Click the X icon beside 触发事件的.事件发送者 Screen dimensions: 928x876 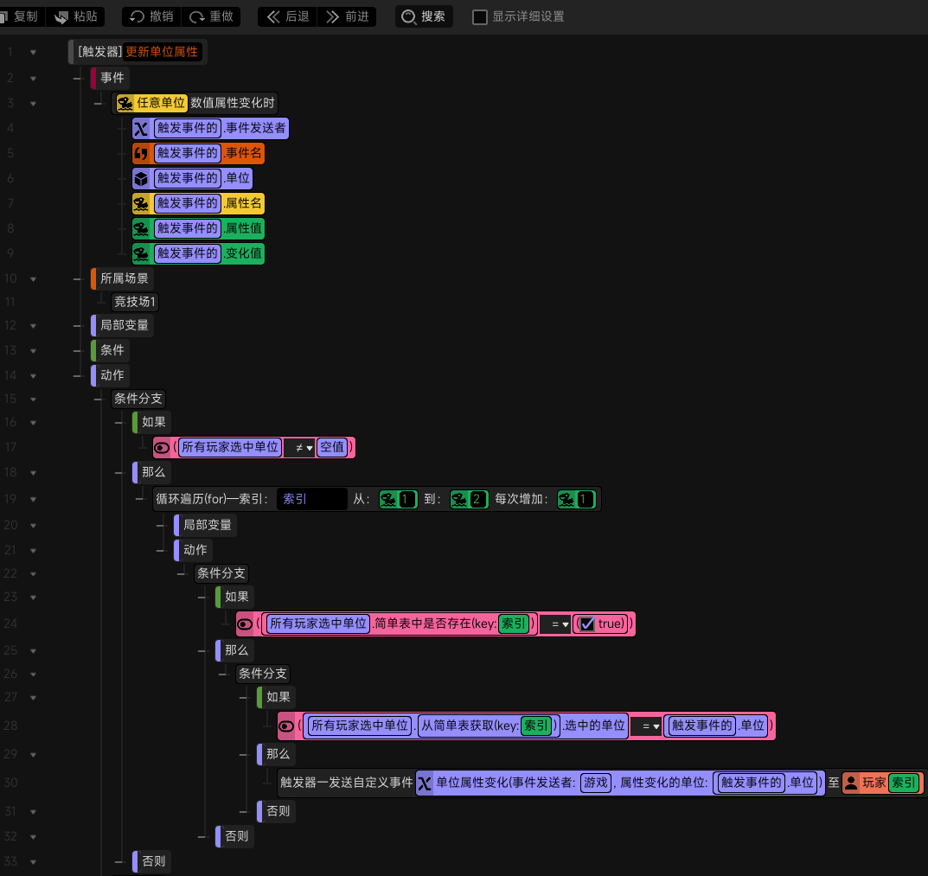(x=141, y=129)
